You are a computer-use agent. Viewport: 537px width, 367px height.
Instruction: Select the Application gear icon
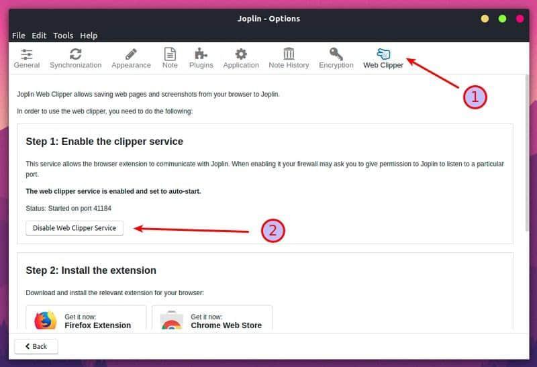pyautogui.click(x=240, y=54)
